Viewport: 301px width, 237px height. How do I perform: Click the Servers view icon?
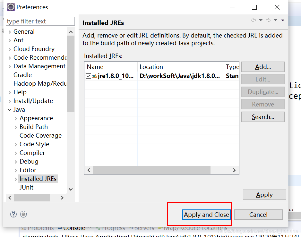[x=131, y=228]
